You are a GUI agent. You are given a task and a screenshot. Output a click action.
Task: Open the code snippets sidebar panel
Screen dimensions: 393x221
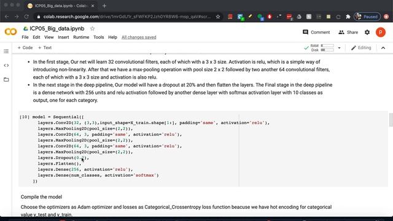coord(6,66)
